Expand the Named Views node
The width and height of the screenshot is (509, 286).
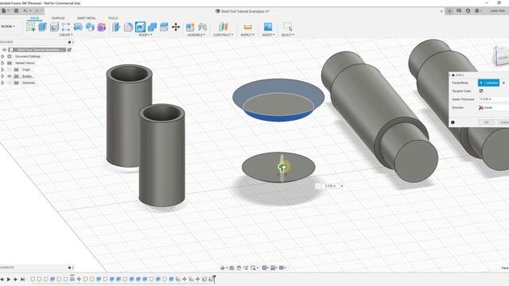(x=2, y=63)
